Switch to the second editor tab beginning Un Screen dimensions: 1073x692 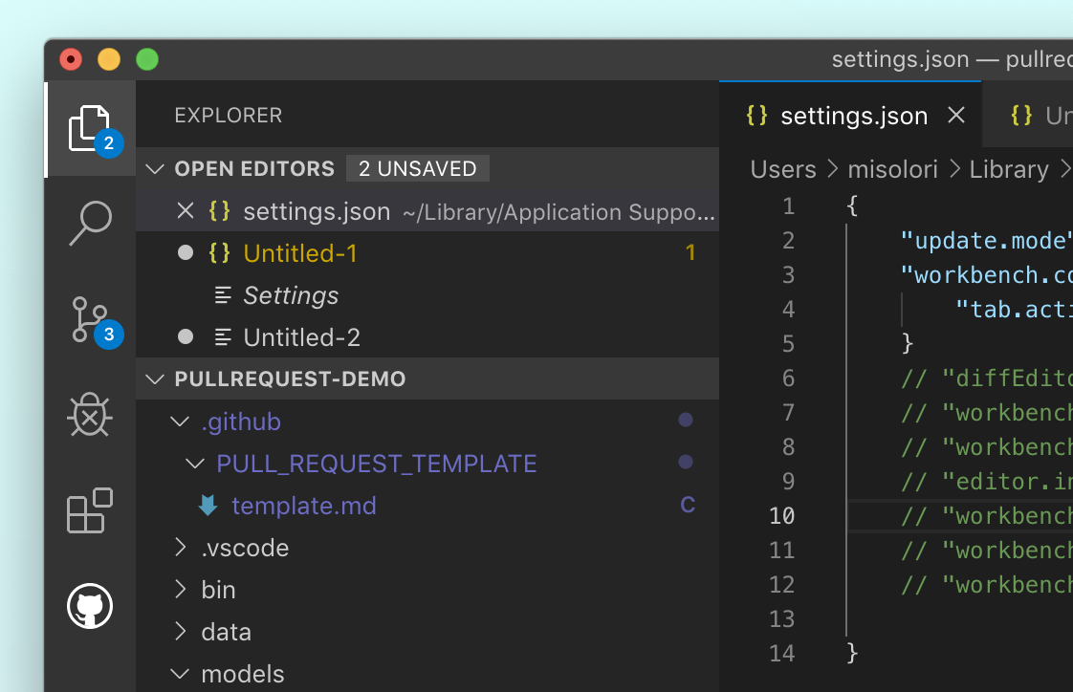pyautogui.click(x=1028, y=115)
